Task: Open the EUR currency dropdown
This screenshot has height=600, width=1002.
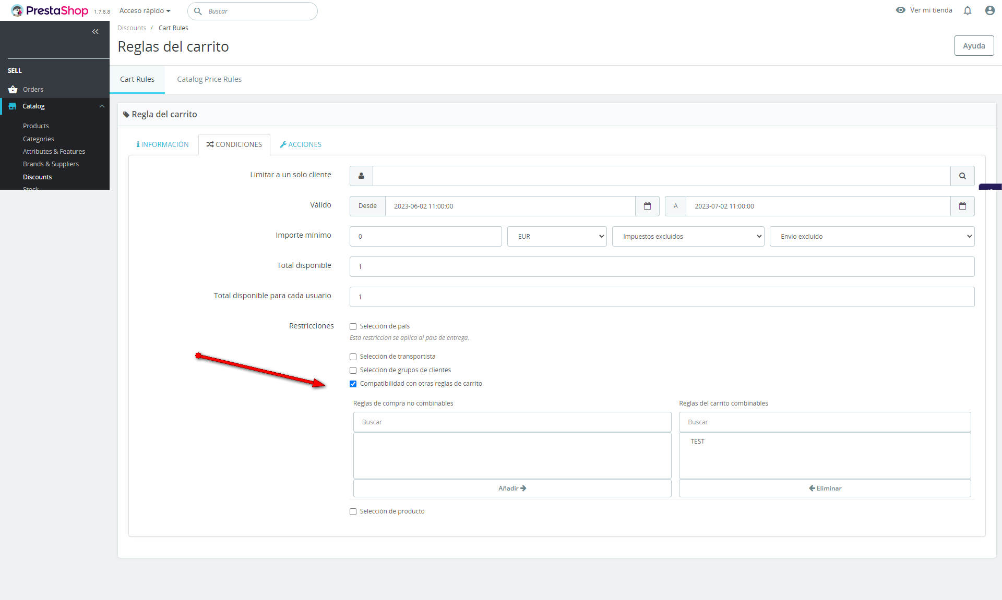Action: click(556, 237)
